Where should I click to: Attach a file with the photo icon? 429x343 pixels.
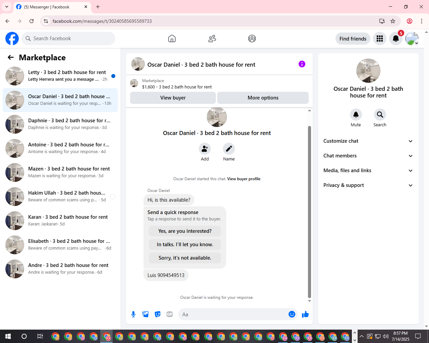click(145, 314)
